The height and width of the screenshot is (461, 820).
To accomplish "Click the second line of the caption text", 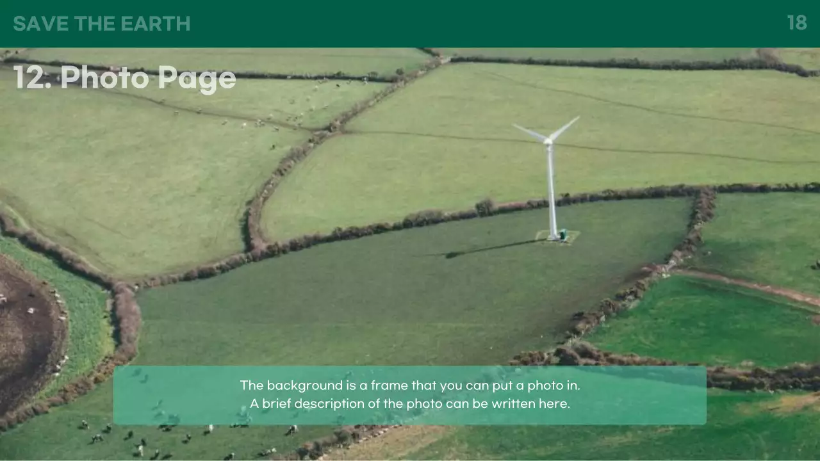I will [x=410, y=404].
